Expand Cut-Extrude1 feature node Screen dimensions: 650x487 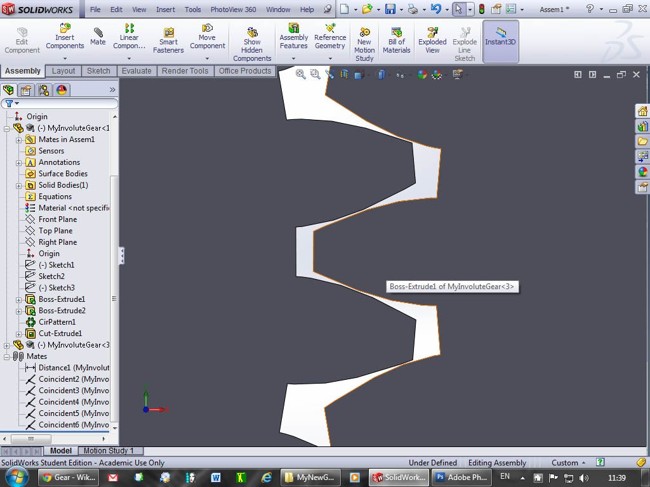18,334
